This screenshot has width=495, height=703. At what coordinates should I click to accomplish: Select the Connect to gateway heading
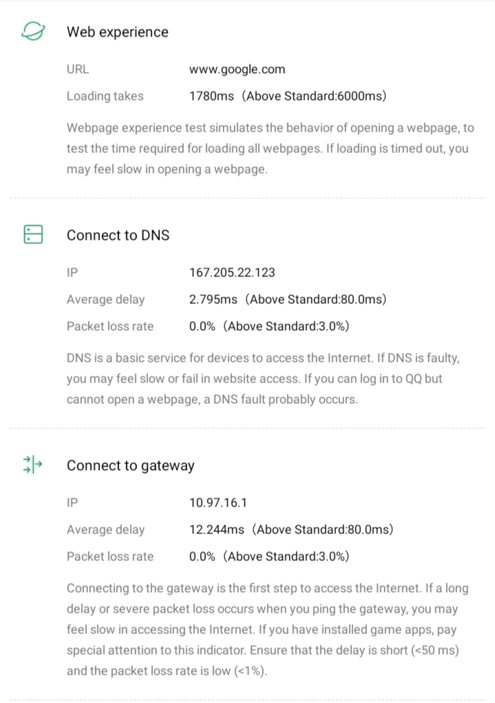click(130, 465)
